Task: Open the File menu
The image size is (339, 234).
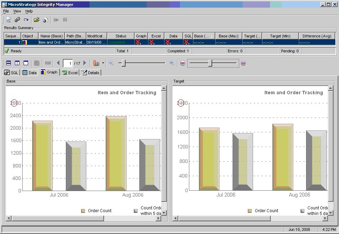Action: tap(6, 11)
